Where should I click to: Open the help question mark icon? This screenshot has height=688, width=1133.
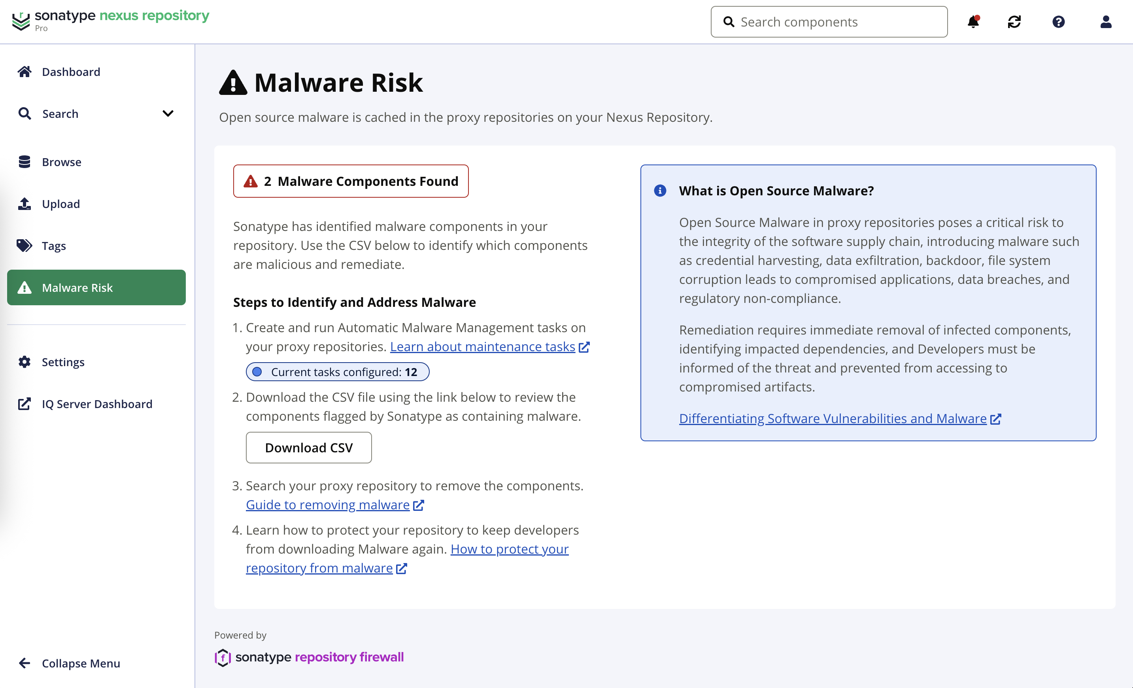[1059, 22]
